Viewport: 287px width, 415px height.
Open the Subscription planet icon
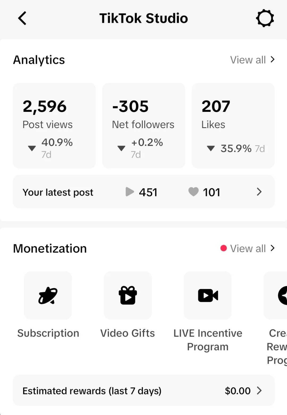tap(48, 295)
